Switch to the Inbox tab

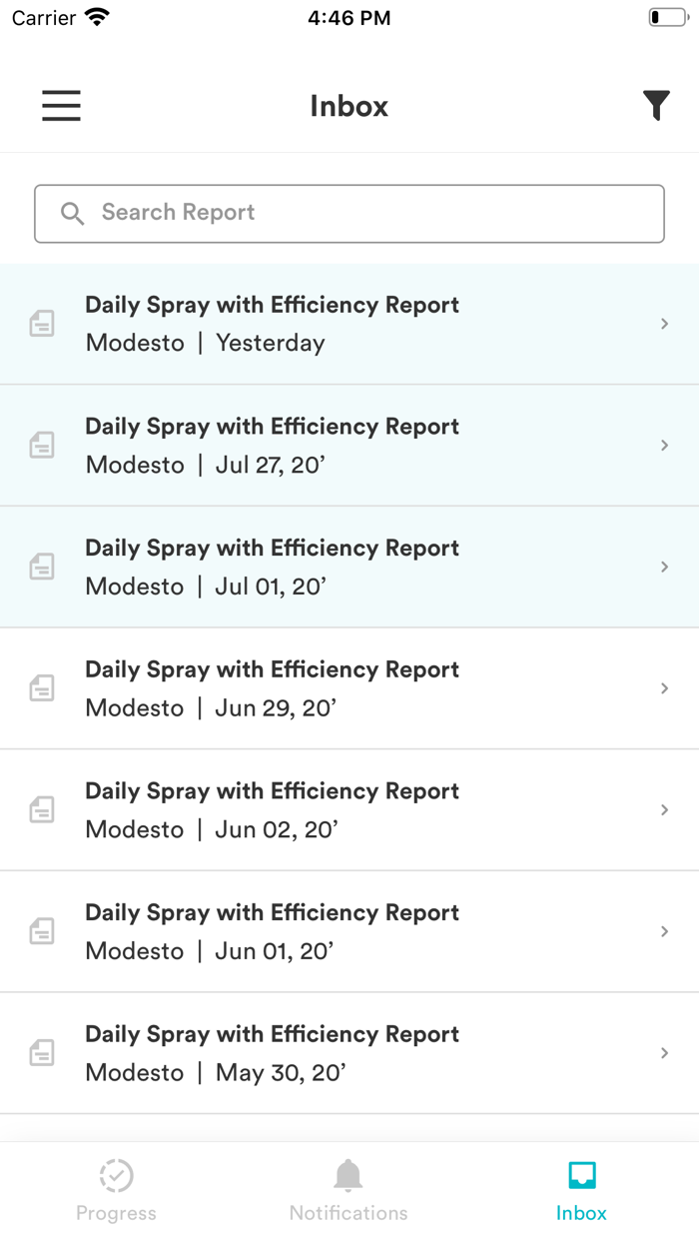click(581, 1191)
